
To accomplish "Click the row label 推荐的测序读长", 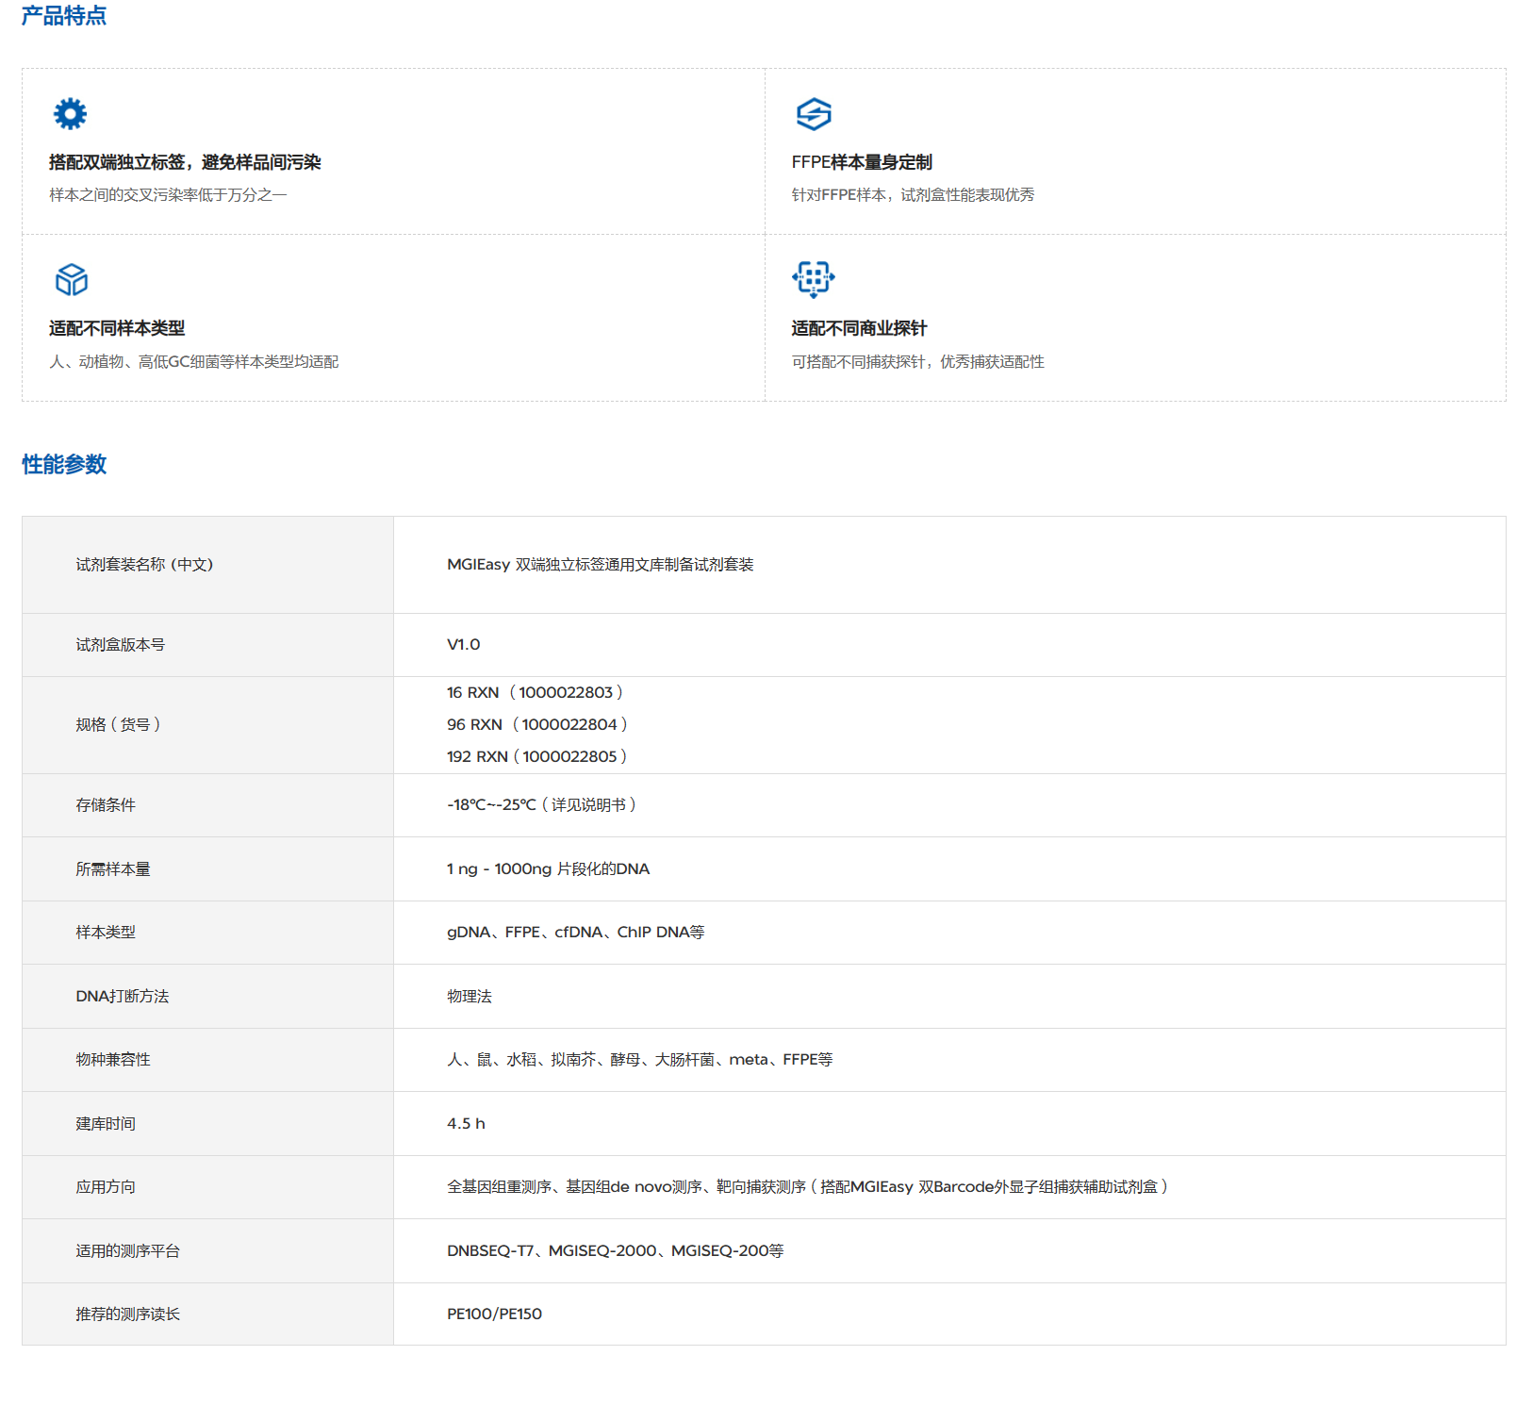I will click(x=128, y=1314).
